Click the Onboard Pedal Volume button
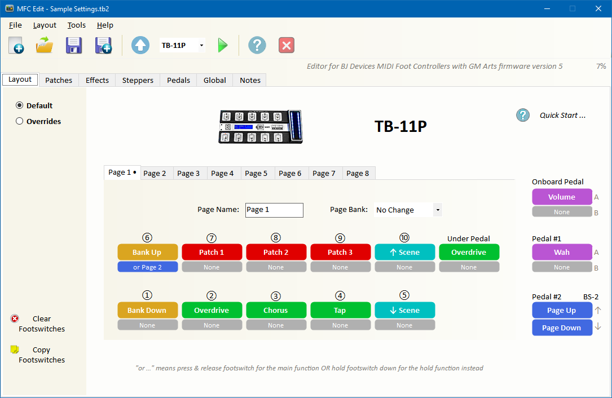 [562, 197]
